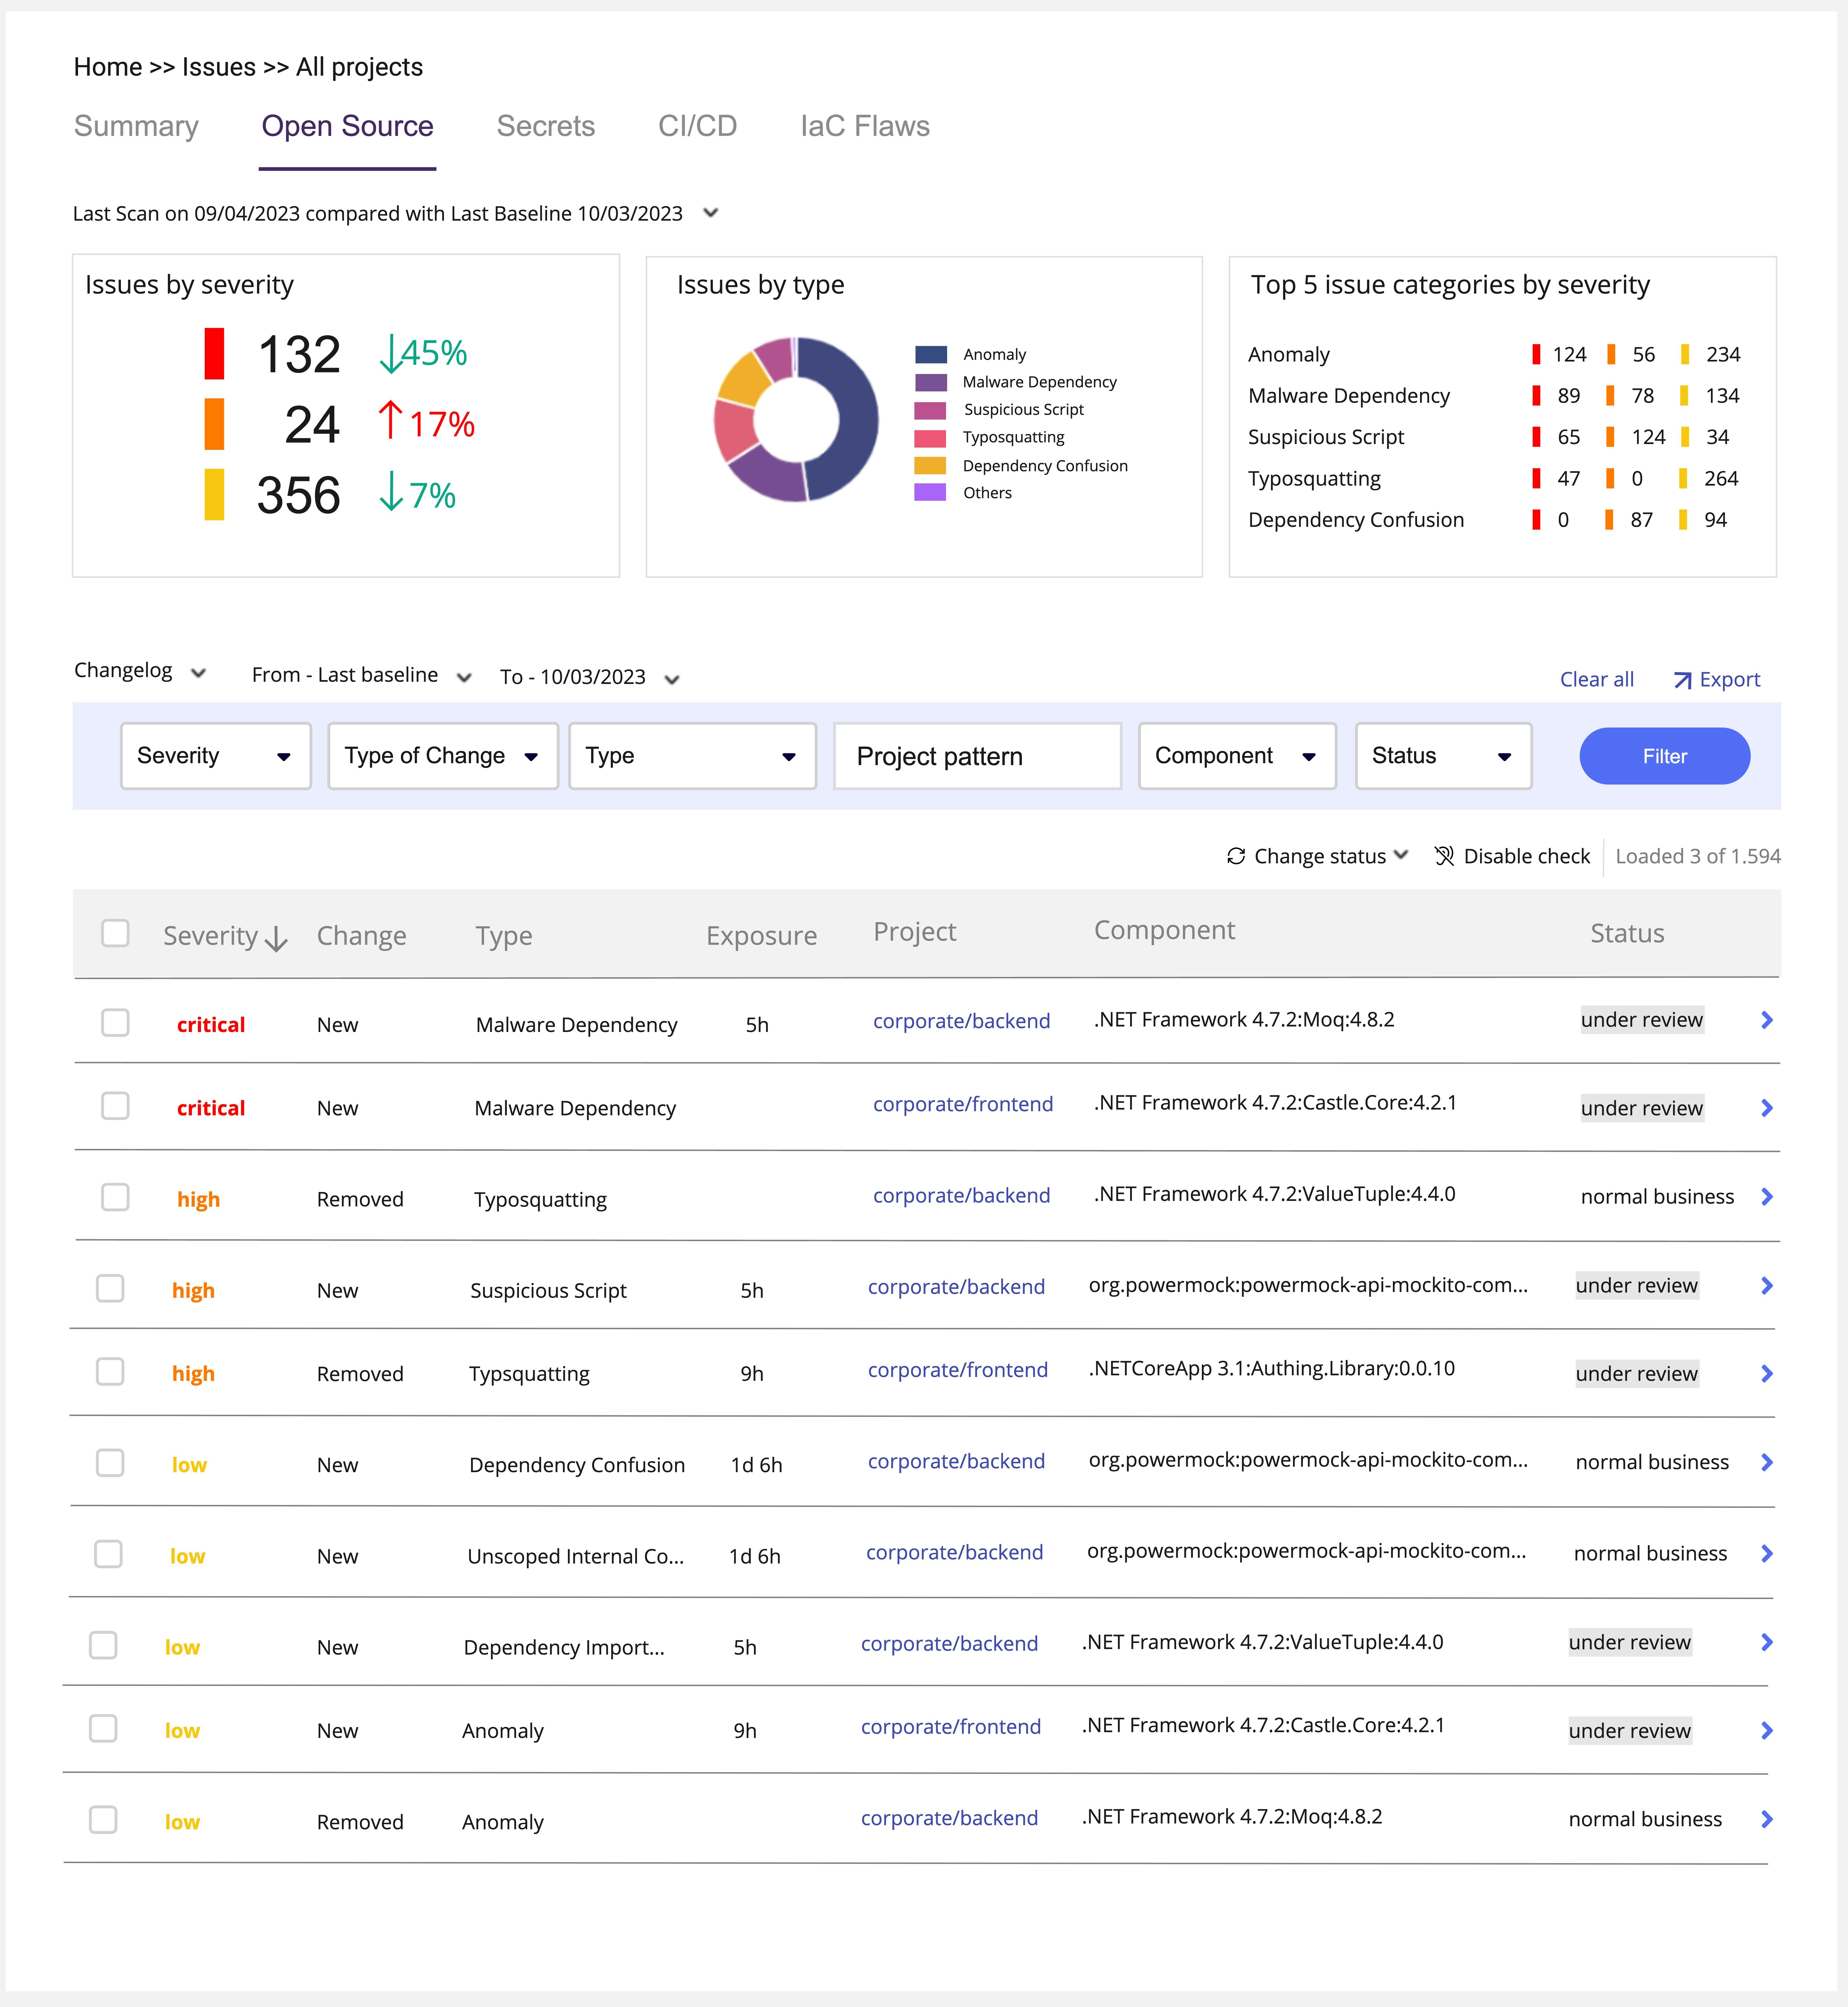1848x2007 pixels.
Task: Click the red critical severity bar indicator
Action: (x=214, y=354)
